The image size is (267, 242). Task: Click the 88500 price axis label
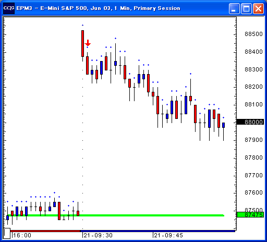253,34
